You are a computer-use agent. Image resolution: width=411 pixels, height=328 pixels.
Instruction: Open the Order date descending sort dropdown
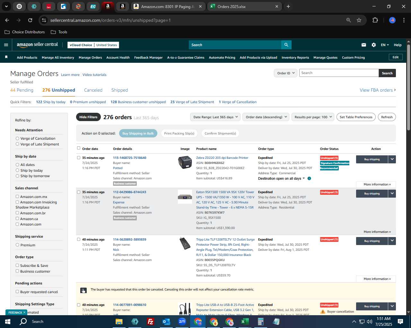pyautogui.click(x=266, y=117)
